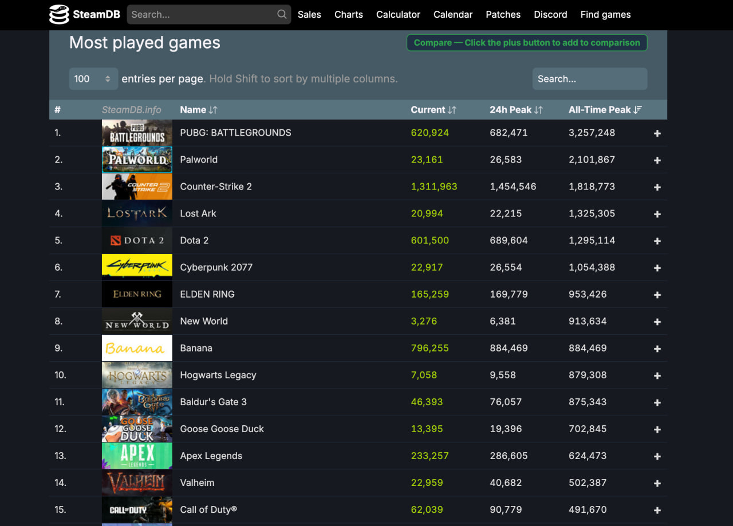
Task: Go to Charts in top navigation
Action: (349, 14)
